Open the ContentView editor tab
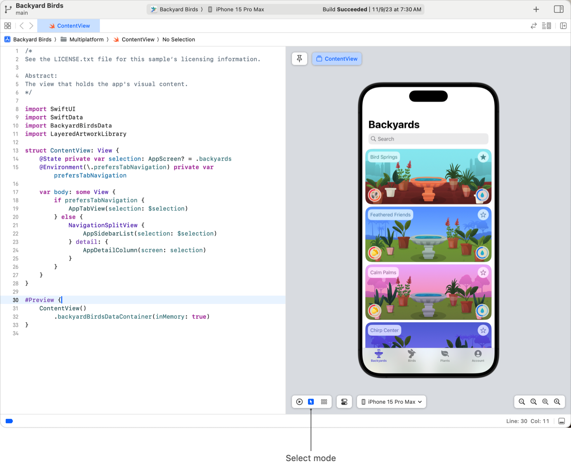Screen dimensions: 571x465 (x=69, y=26)
